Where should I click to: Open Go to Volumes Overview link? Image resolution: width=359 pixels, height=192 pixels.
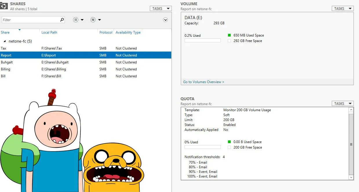click(204, 82)
